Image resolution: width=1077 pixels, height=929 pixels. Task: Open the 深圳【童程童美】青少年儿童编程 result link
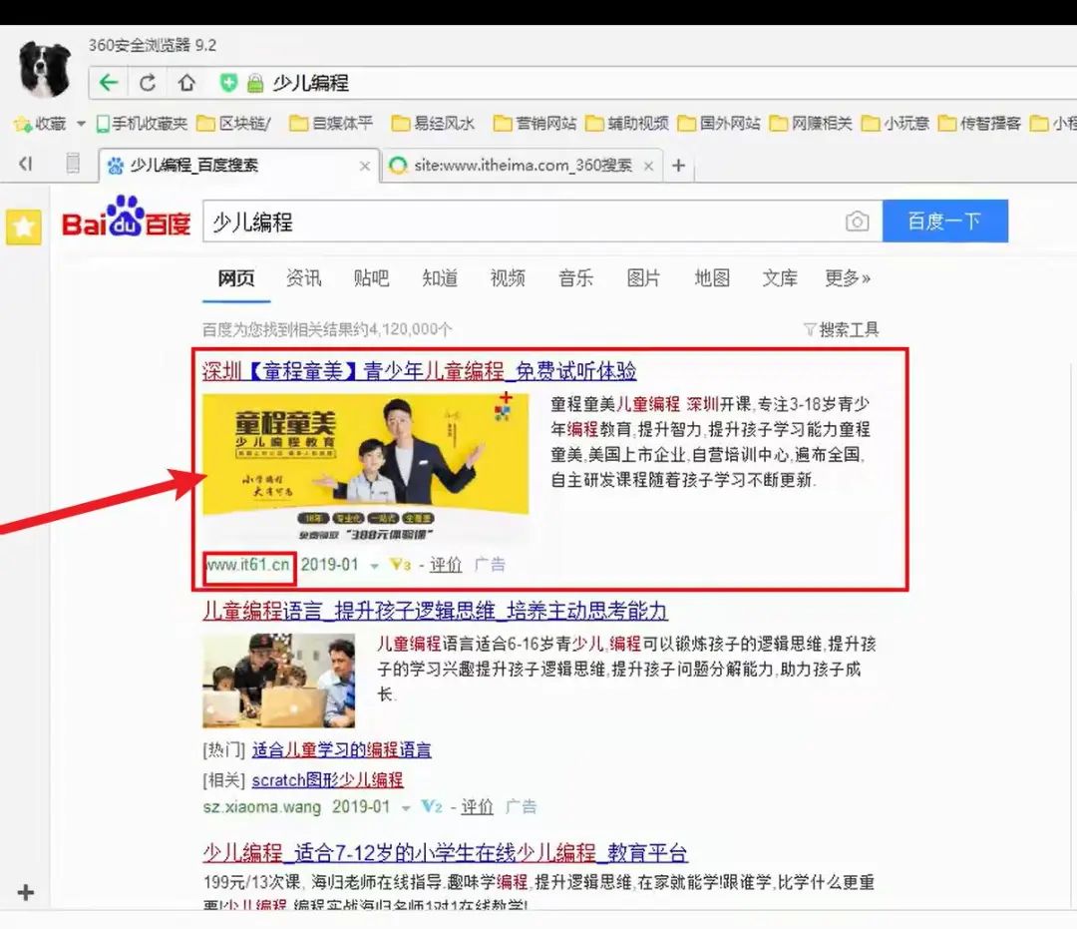tap(420, 371)
